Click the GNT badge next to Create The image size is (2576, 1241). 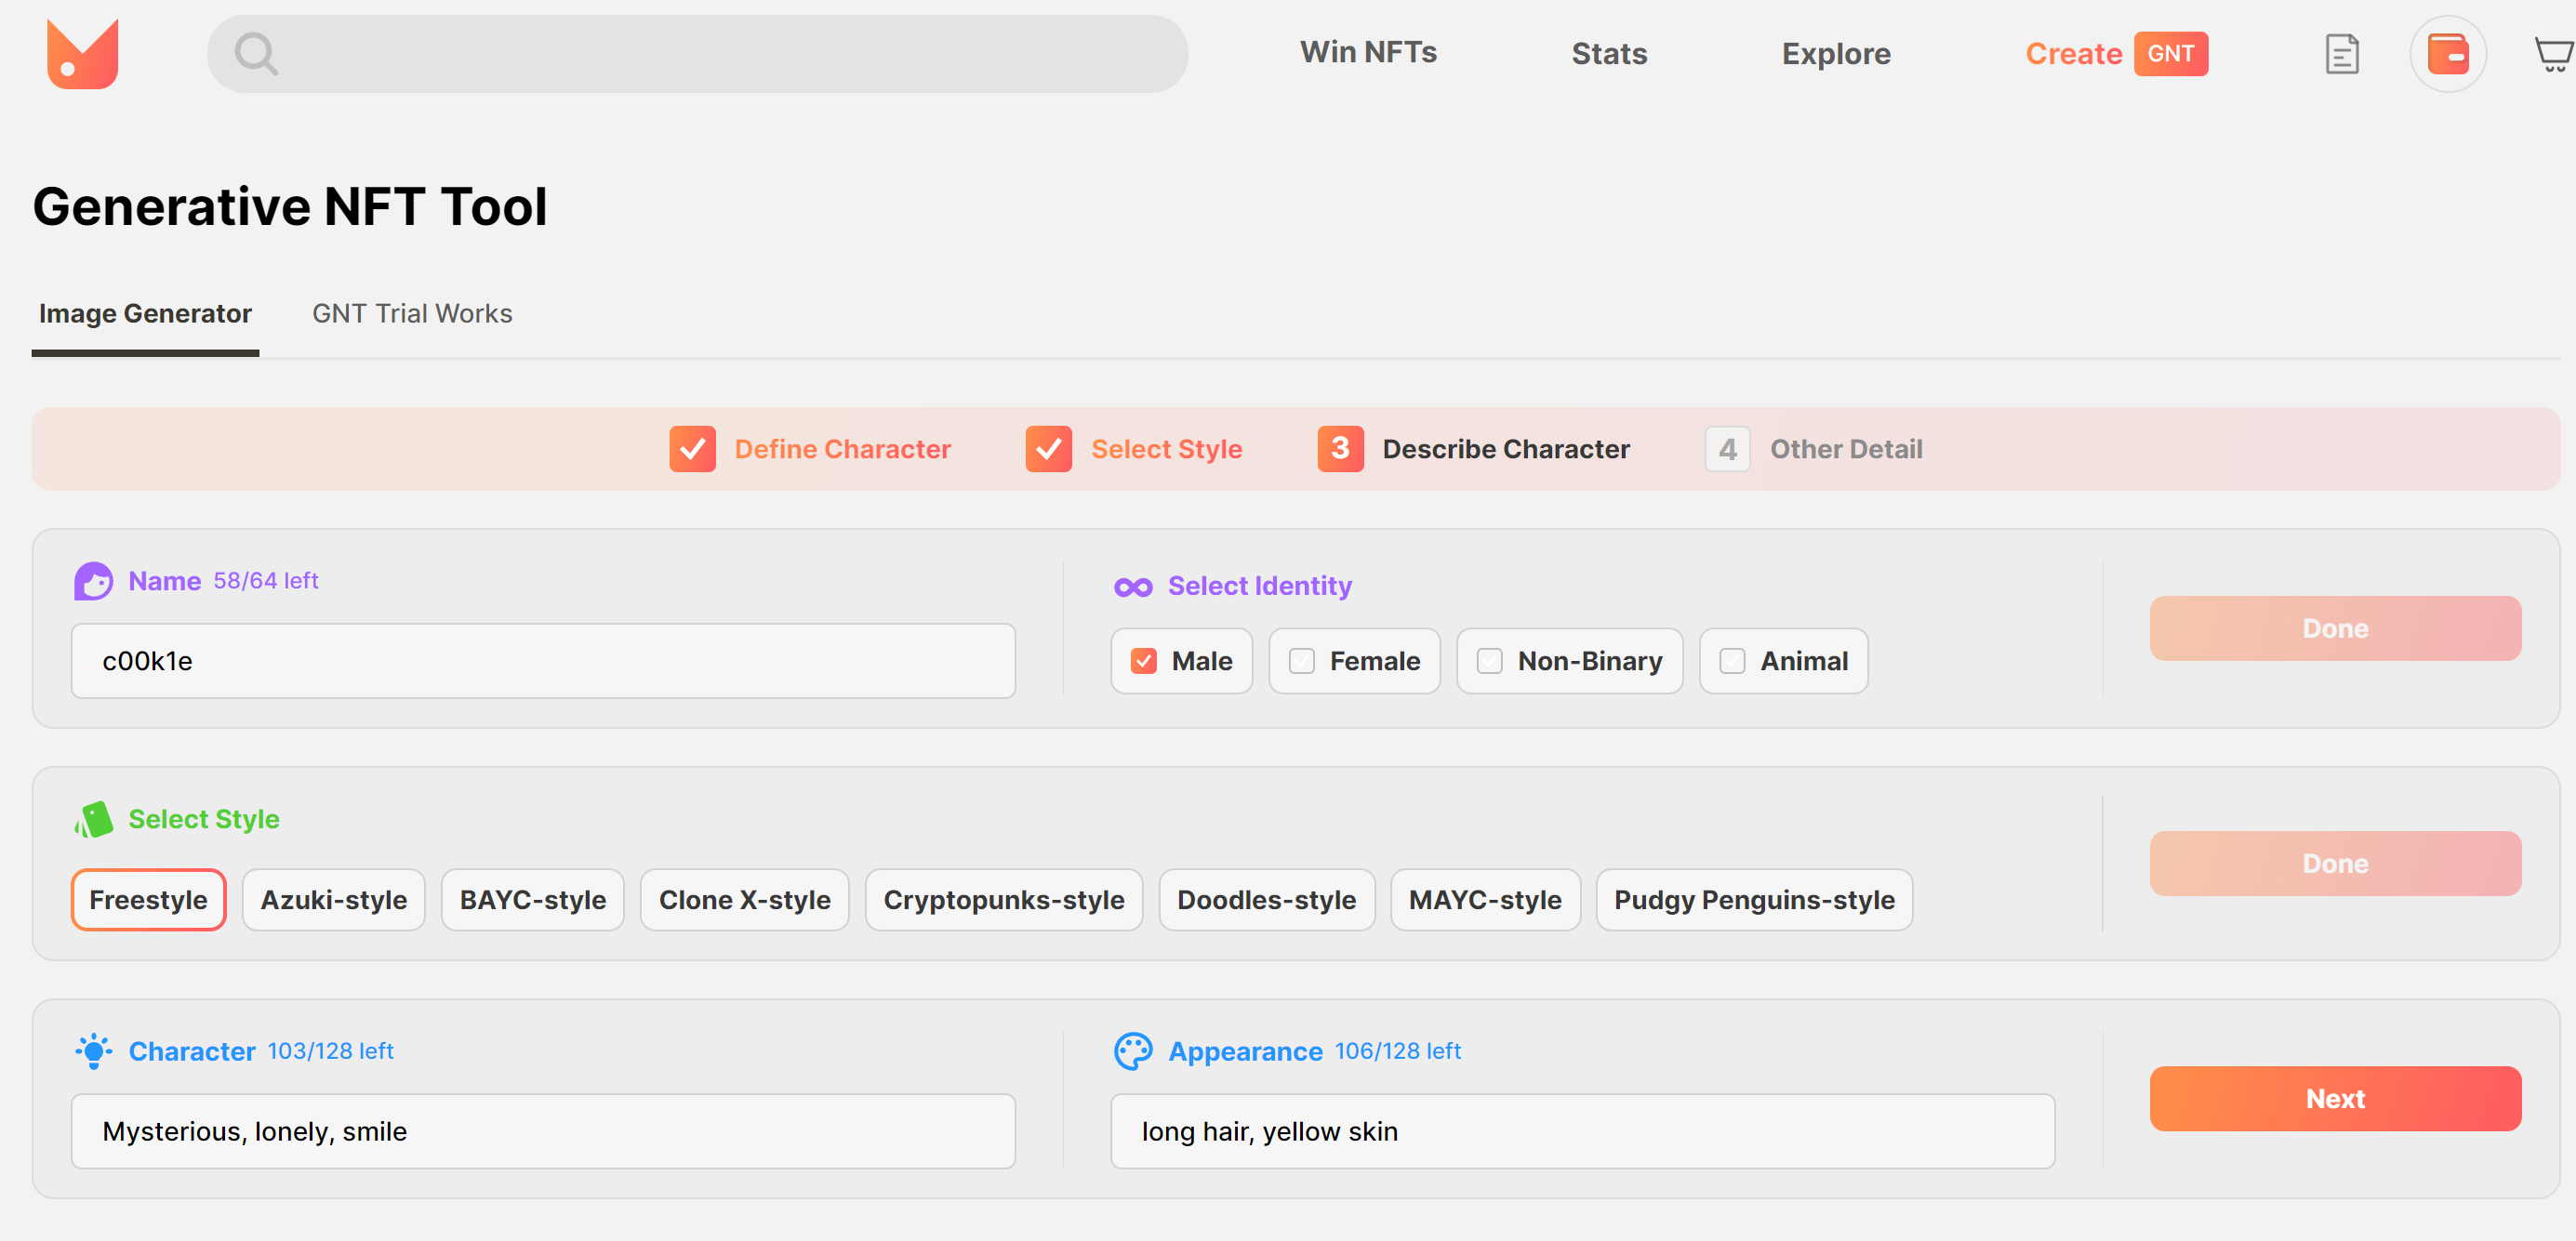pos(2170,54)
